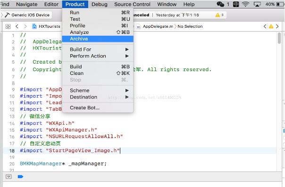This screenshot has height=187, width=285.
Task: Choose Test from Product menu
Action: (x=98, y=19)
